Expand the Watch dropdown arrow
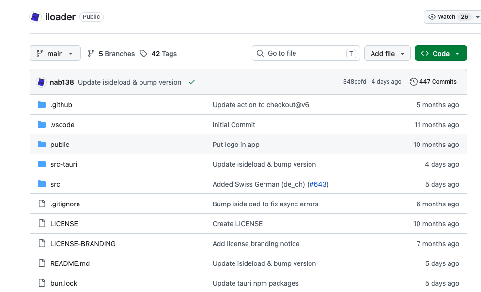Screen dimensions: 481x292 pos(477,17)
